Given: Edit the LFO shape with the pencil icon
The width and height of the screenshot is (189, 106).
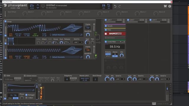Looking at the screenshot, I should point(33,90).
